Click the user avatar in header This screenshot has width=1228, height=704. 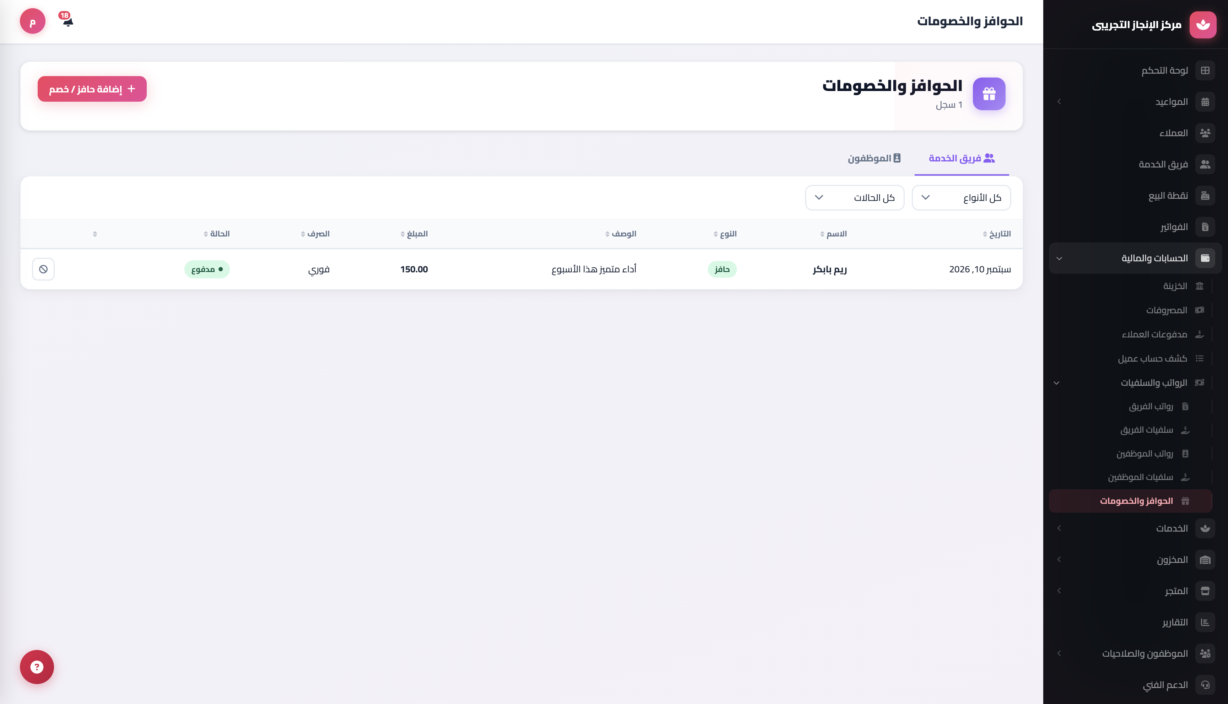coord(32,21)
